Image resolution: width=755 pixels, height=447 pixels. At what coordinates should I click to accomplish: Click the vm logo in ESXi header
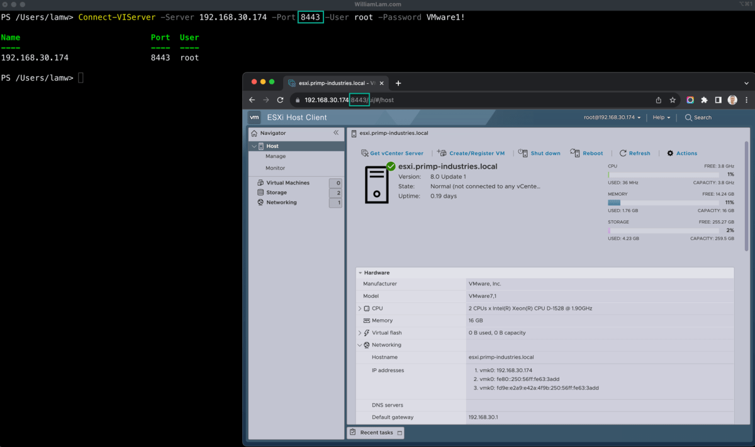pos(254,117)
